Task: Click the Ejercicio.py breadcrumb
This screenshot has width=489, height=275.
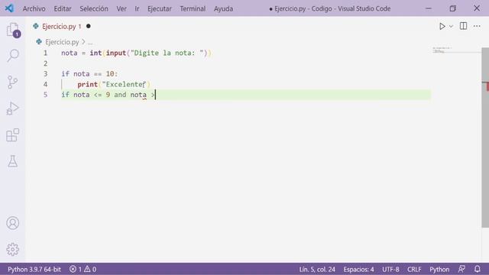Action: coord(62,42)
